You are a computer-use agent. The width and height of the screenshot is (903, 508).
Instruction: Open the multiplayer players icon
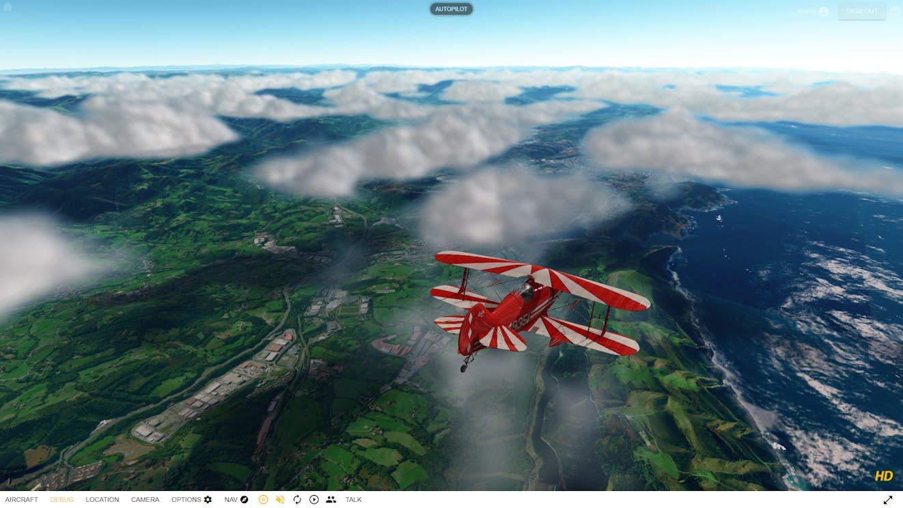[331, 499]
